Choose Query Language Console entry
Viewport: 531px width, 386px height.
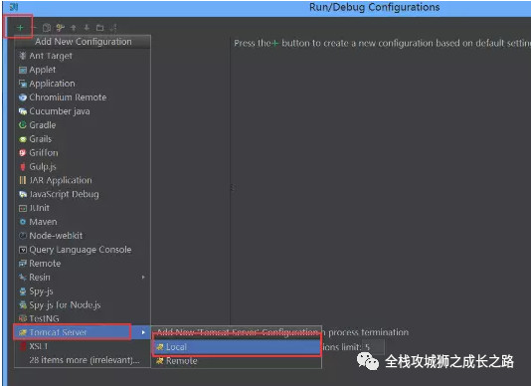(83, 250)
